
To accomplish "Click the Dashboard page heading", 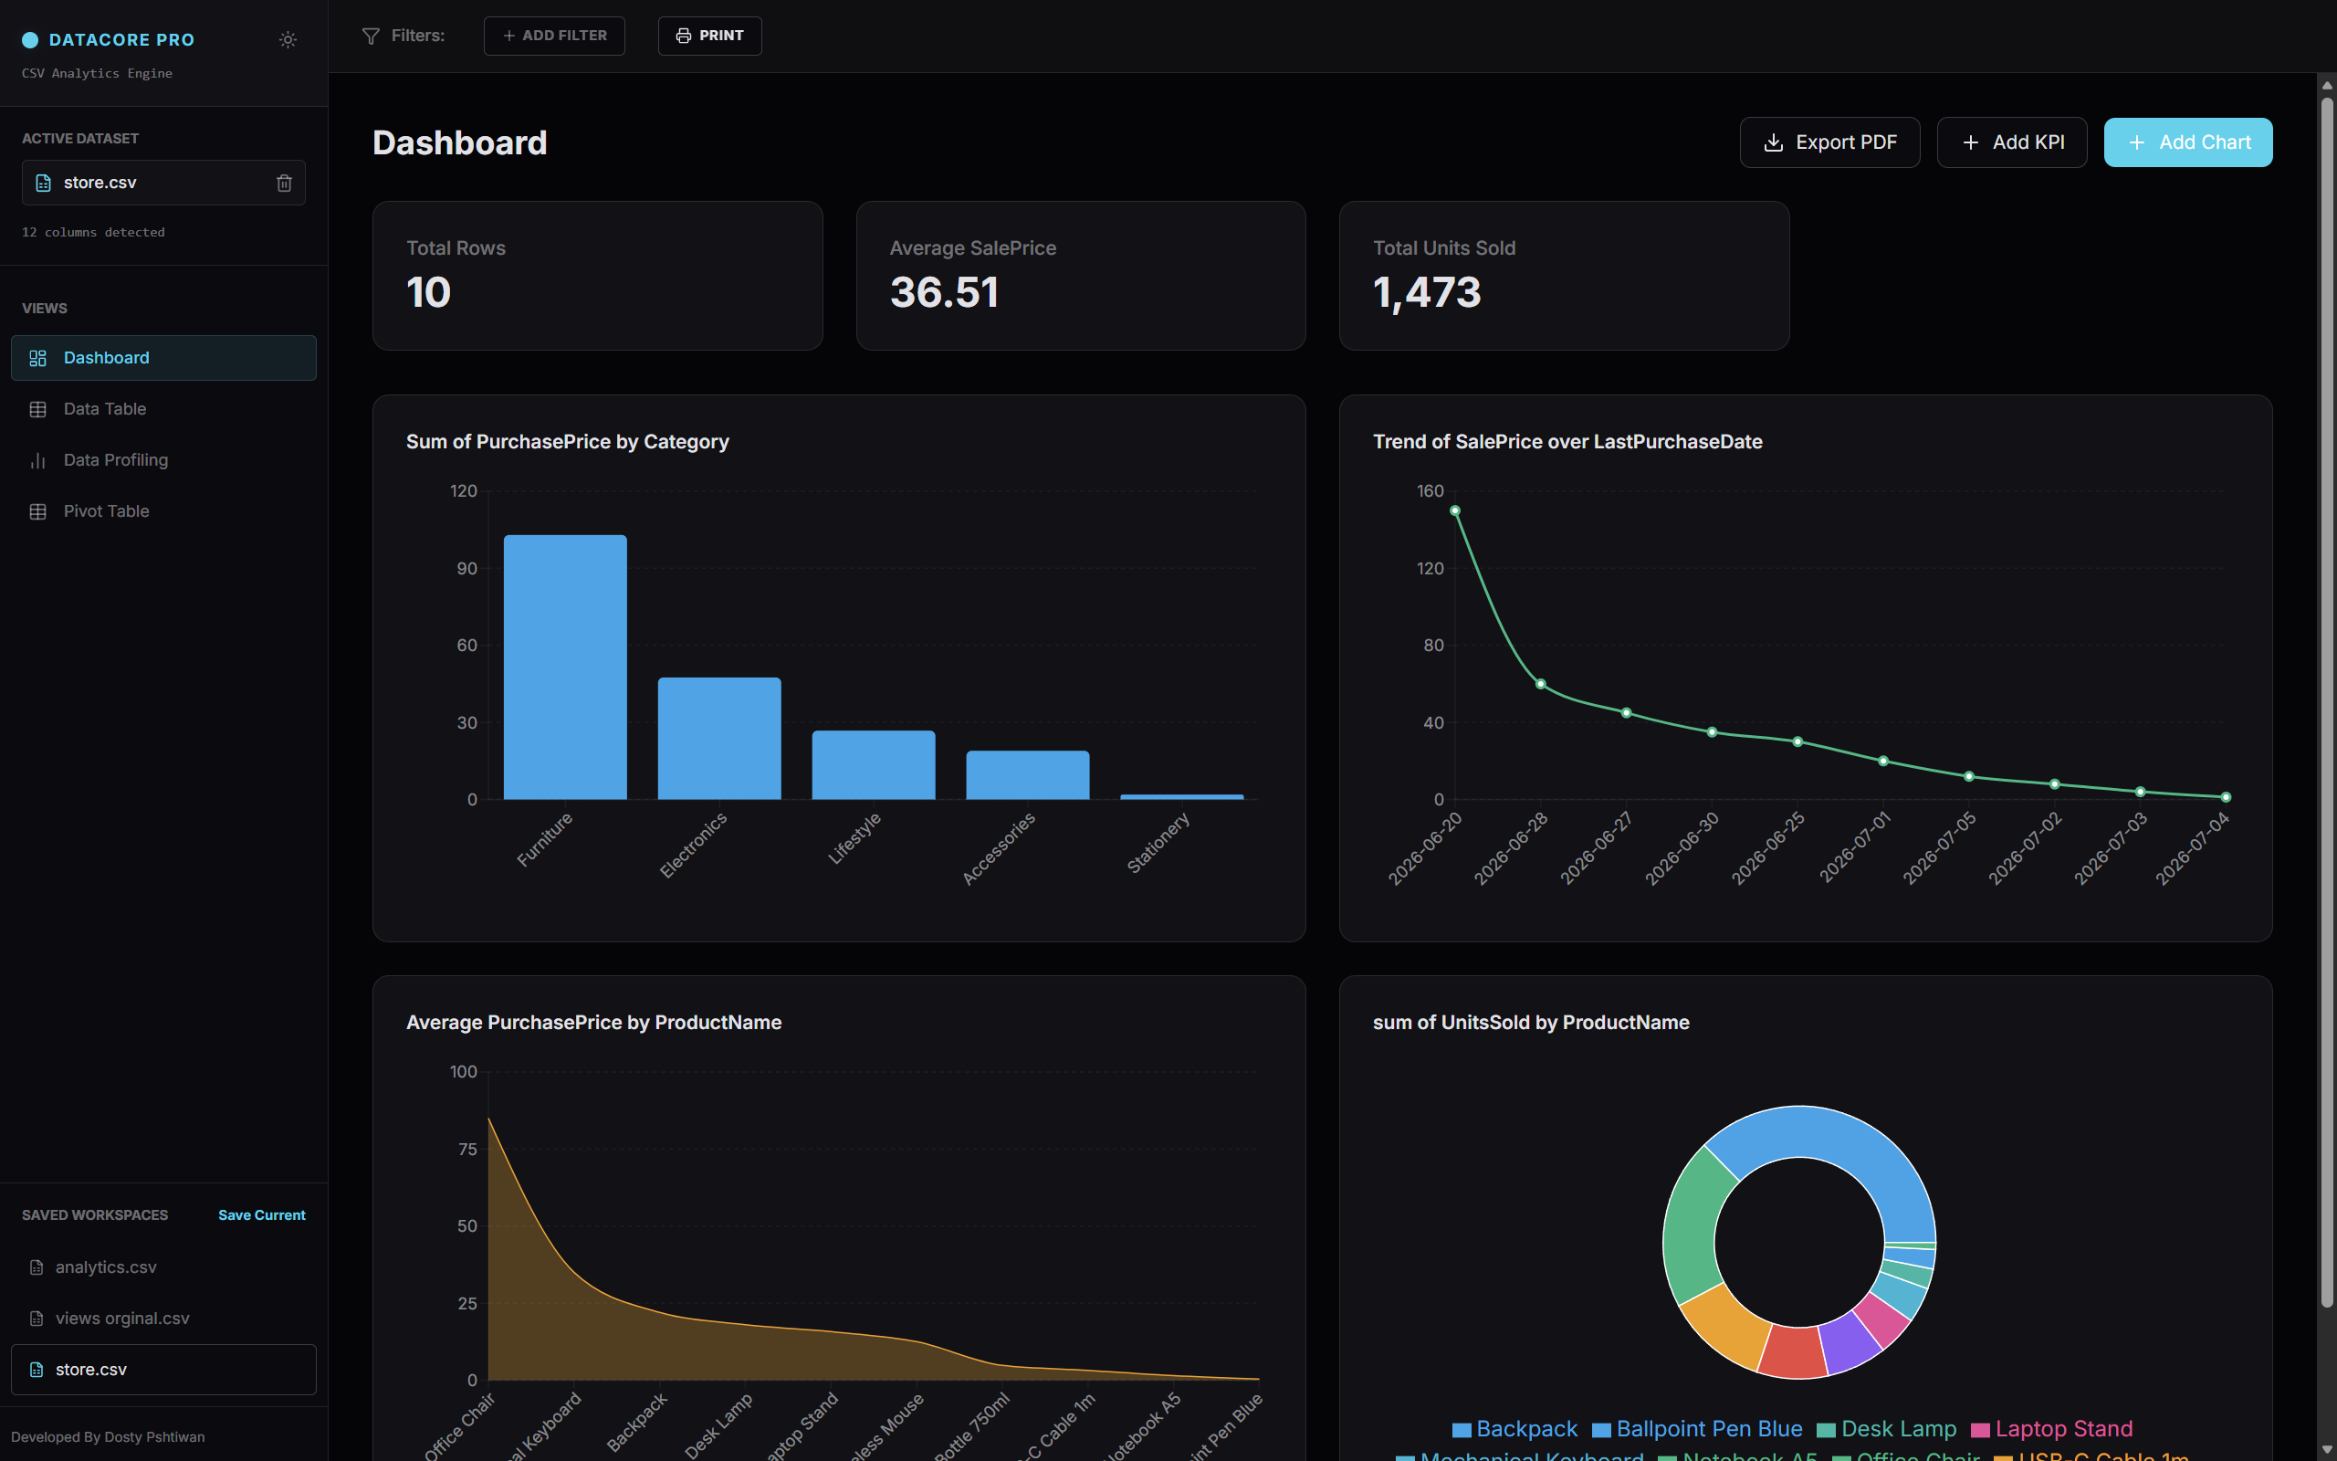I will (x=460, y=143).
